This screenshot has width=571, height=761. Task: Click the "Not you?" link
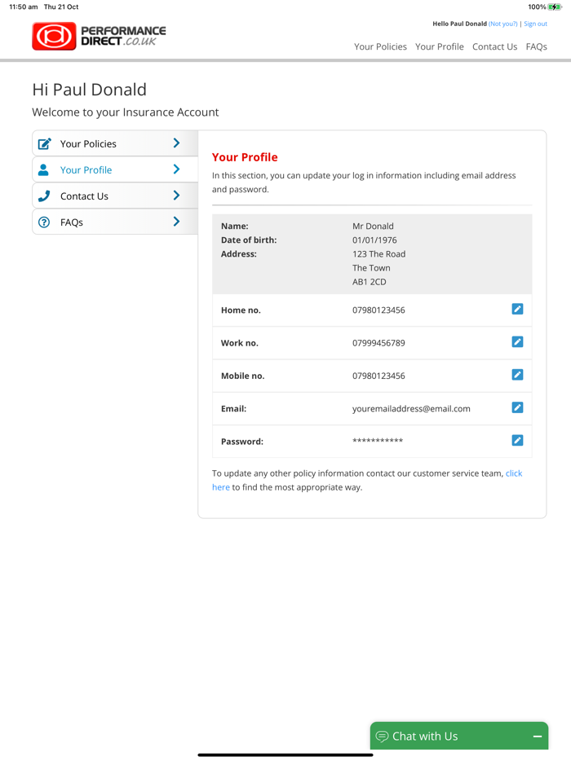coord(502,24)
